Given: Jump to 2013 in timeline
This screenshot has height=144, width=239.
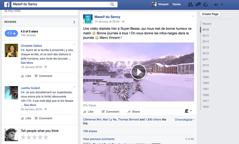Looking at the screenshot, I should [x=206, y=47].
